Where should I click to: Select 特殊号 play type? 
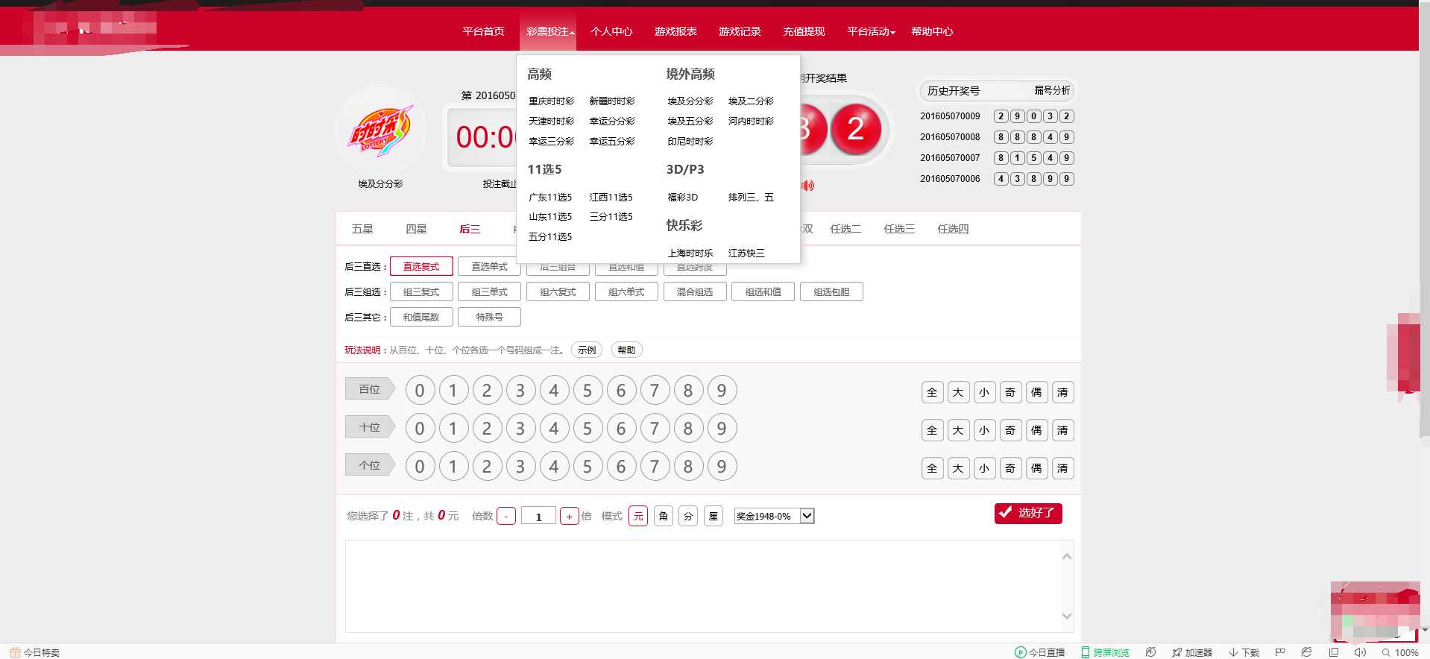[489, 318]
